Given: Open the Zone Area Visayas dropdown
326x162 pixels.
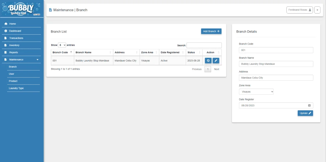Looking at the screenshot, I should pyautogui.click(x=256, y=92).
